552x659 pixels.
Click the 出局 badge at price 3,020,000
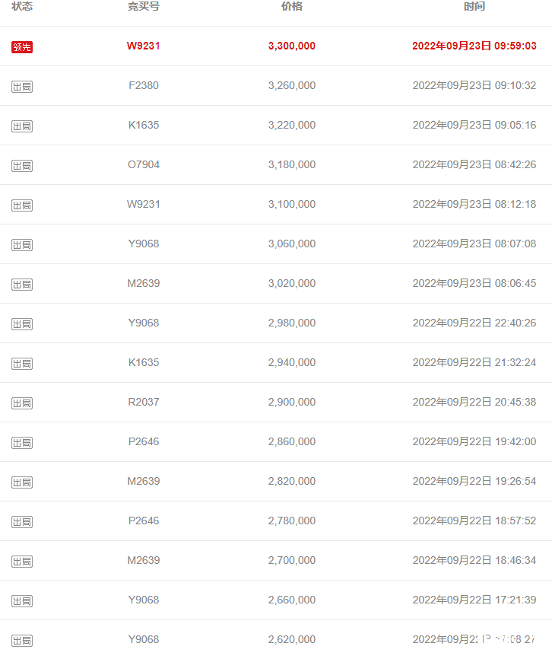tap(22, 284)
